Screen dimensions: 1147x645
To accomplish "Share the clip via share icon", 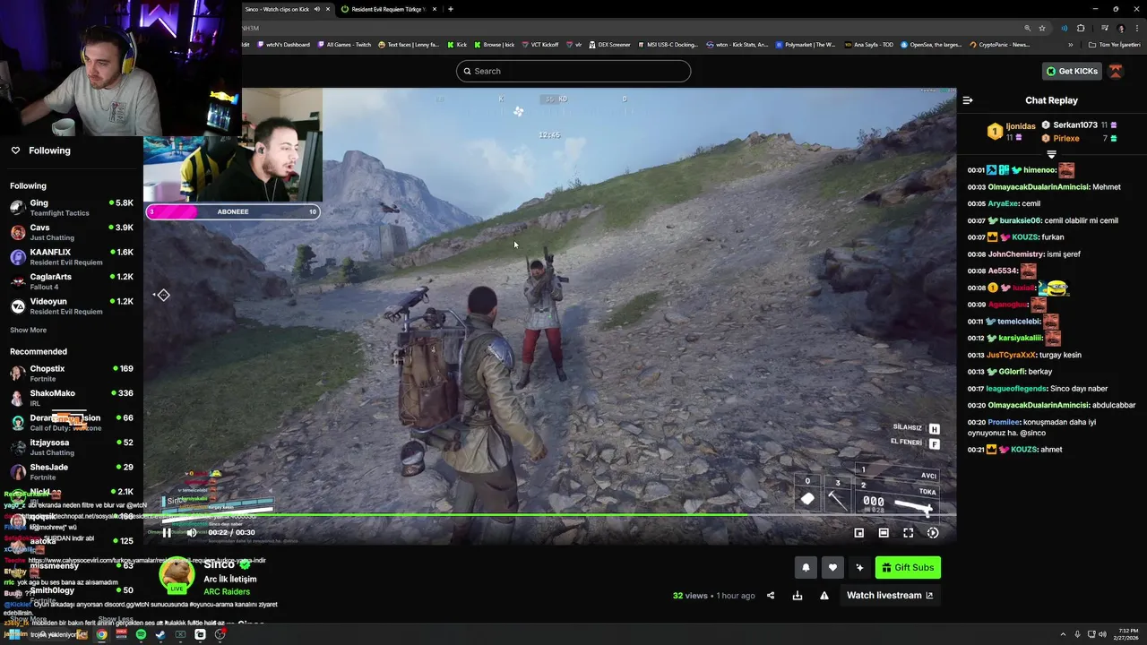I will tap(771, 596).
